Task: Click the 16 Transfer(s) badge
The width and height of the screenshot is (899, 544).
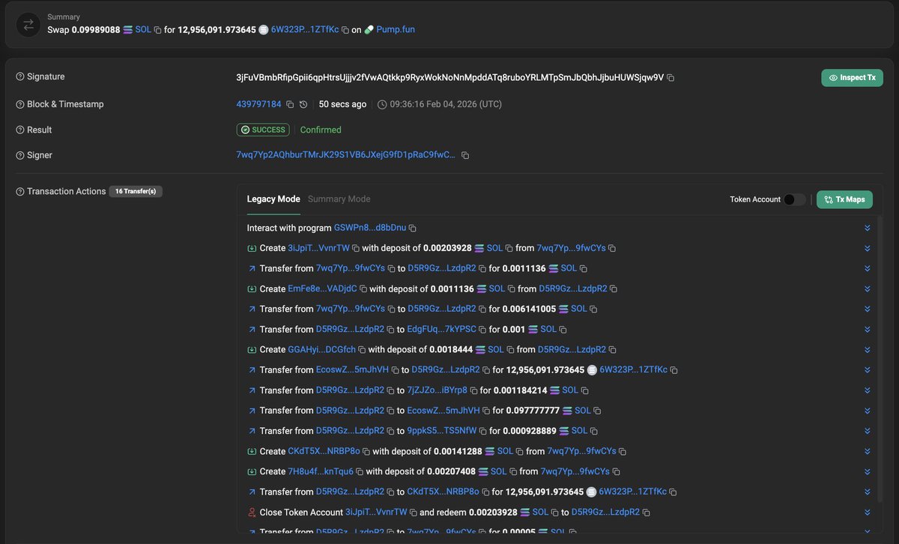Action: coord(136,191)
